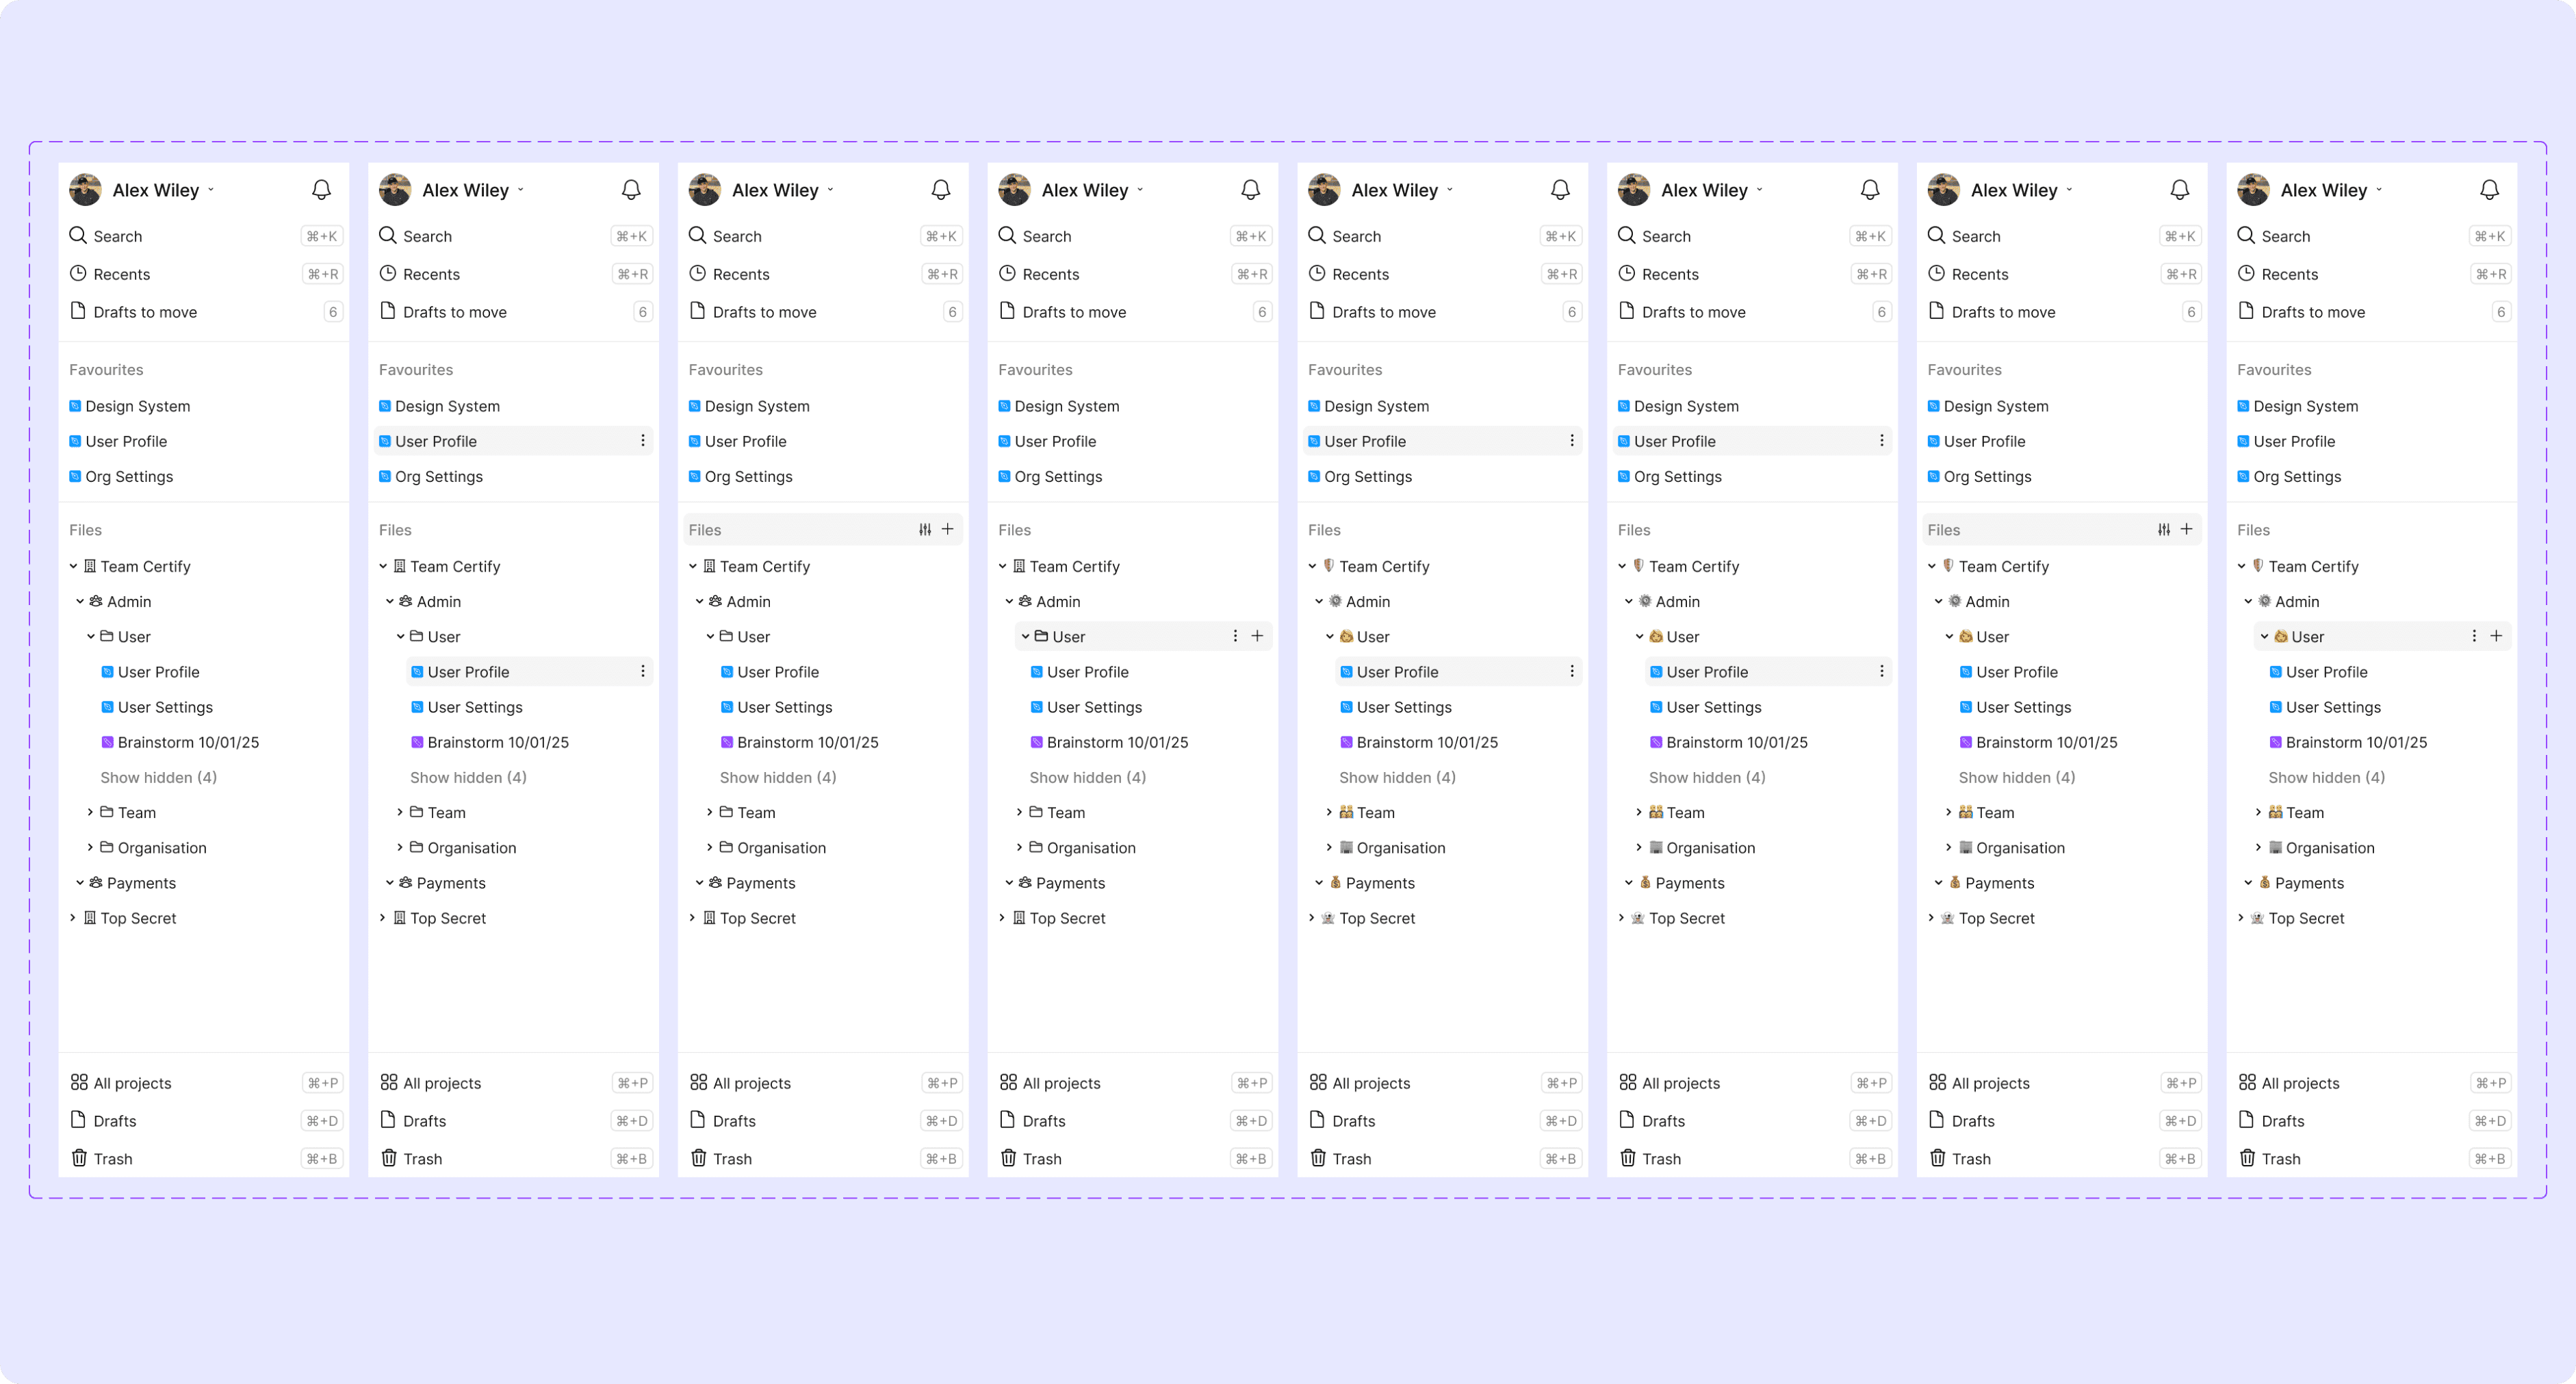The height and width of the screenshot is (1384, 2576).
Task: Open the more options dots on eighth sidebar's User folder
Action: click(x=2474, y=636)
